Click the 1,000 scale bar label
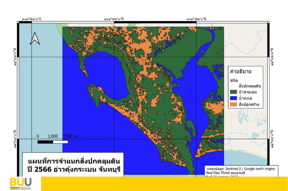 click(53, 136)
